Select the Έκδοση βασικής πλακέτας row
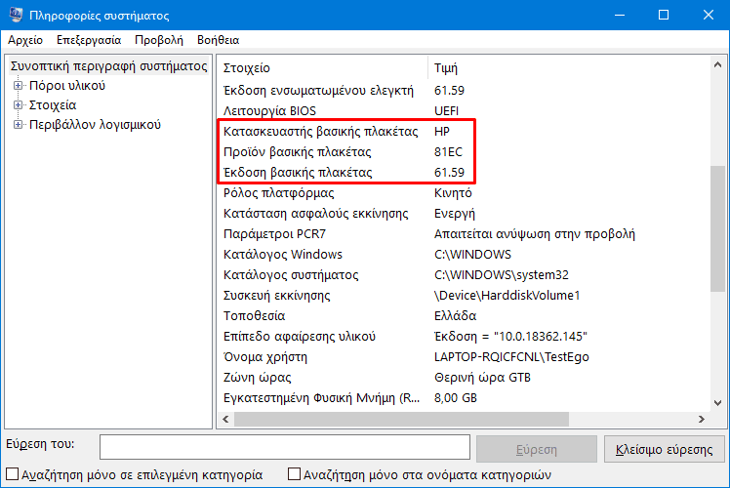Image resolution: width=730 pixels, height=488 pixels. 464,173
